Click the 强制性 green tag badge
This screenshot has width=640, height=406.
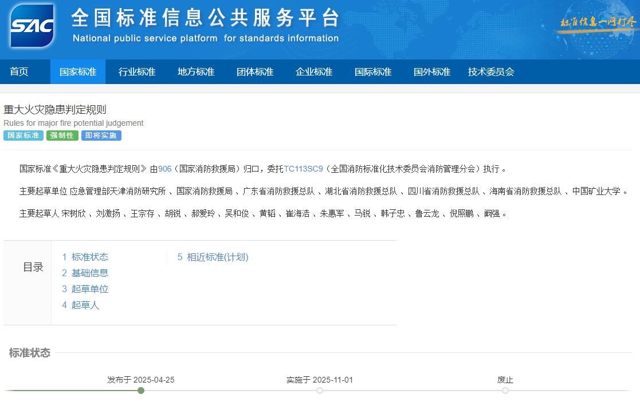pos(62,136)
